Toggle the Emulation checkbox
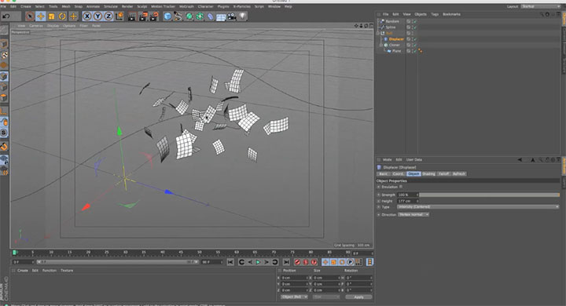This screenshot has width=566, height=306. pos(401,187)
